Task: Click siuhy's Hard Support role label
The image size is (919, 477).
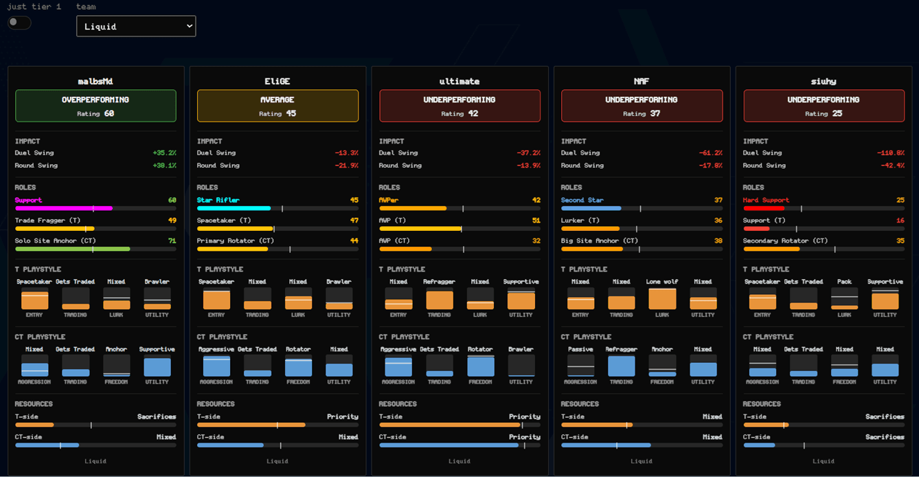Action: pos(766,200)
